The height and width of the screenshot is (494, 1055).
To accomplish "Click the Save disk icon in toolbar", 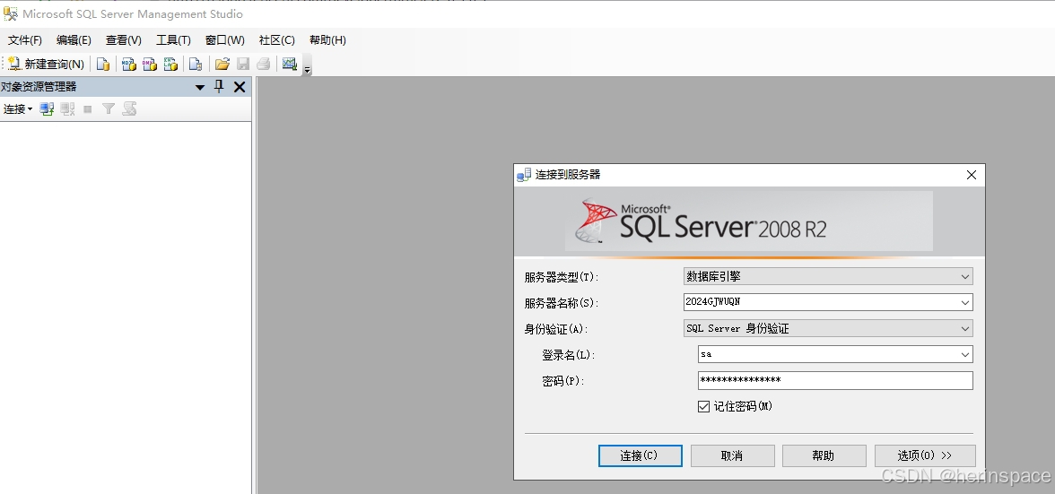I will click(243, 64).
